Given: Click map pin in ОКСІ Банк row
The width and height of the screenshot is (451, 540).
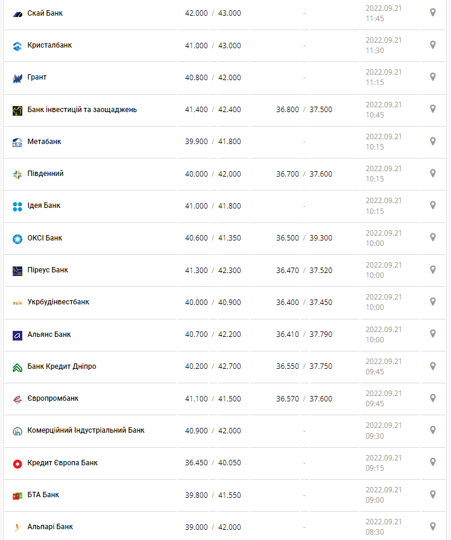Looking at the screenshot, I should click(x=432, y=237).
